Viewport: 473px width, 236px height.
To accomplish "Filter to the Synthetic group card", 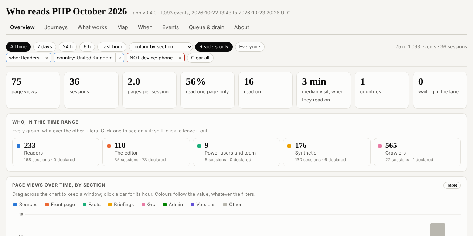I will [x=327, y=152].
